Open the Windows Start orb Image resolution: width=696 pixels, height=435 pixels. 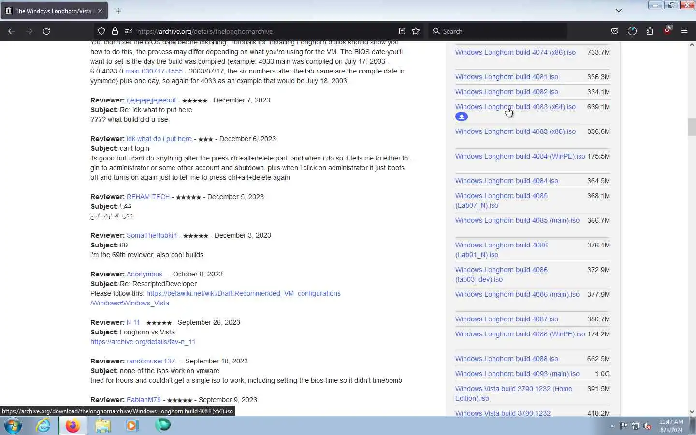[x=13, y=425]
